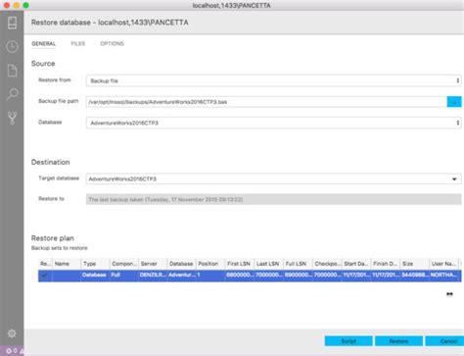
Task: Click the Size column header
Action: click(x=414, y=264)
